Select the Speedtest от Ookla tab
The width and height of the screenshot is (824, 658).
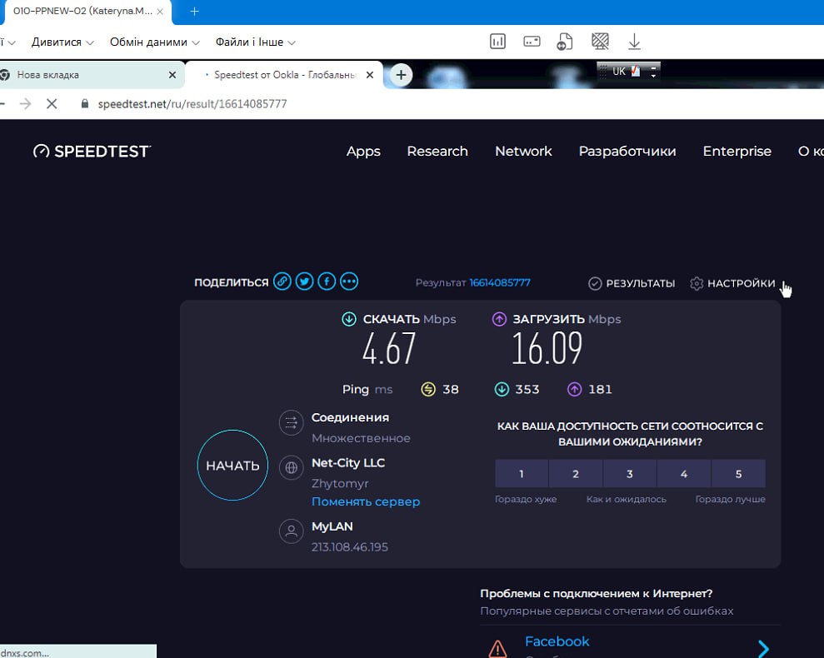coord(284,75)
